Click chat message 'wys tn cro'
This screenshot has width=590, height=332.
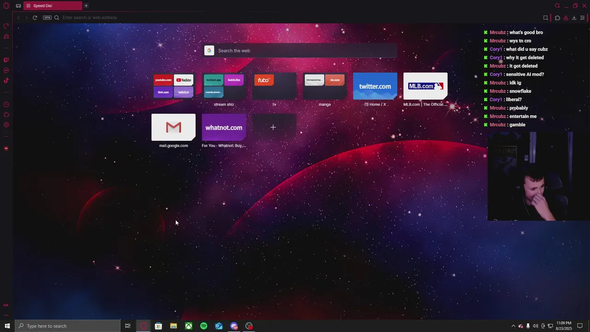coord(520,41)
